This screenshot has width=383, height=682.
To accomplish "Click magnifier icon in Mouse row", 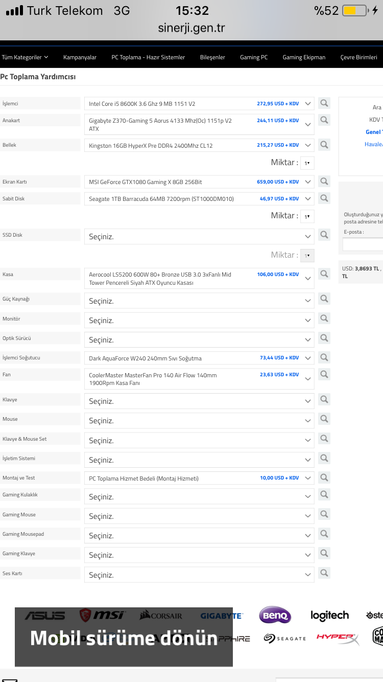I will (x=324, y=419).
